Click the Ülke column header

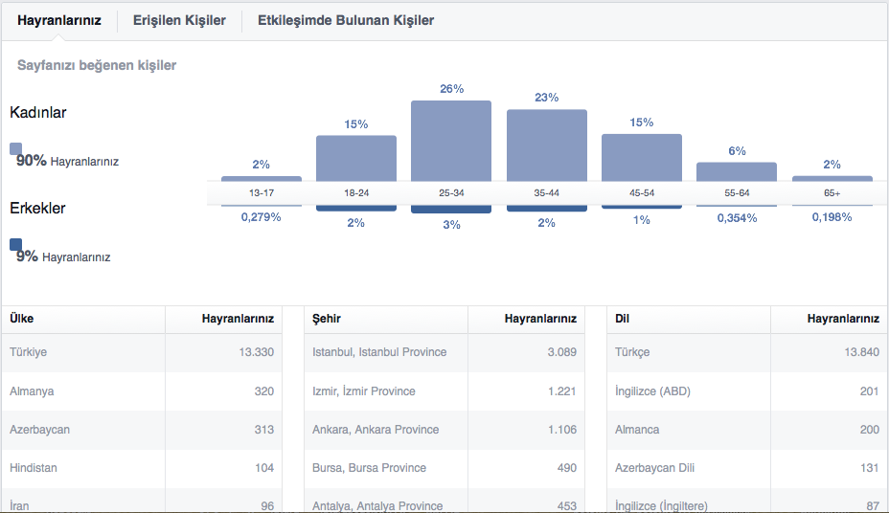[21, 318]
